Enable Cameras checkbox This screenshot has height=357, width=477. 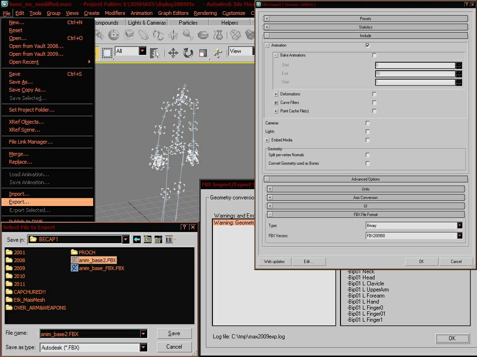click(x=368, y=123)
